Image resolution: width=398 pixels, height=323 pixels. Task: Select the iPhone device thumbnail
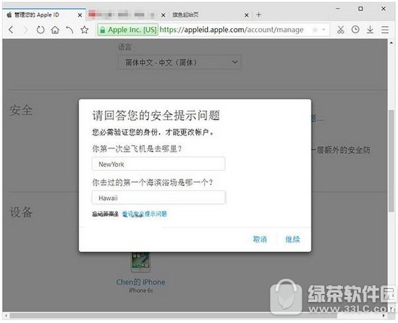click(140, 261)
